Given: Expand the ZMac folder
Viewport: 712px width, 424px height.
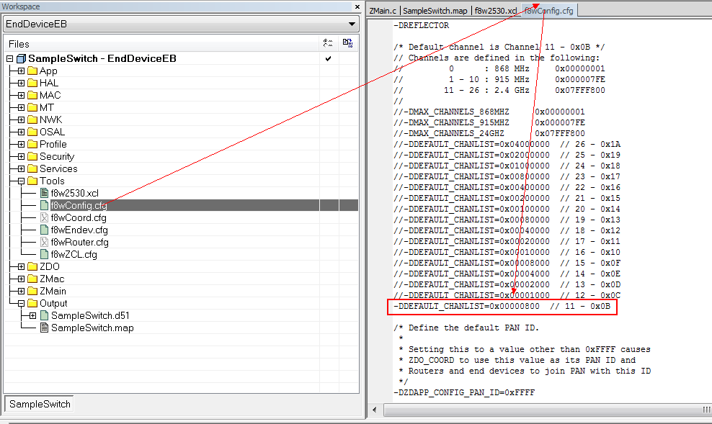Looking at the screenshot, I should click(x=22, y=279).
